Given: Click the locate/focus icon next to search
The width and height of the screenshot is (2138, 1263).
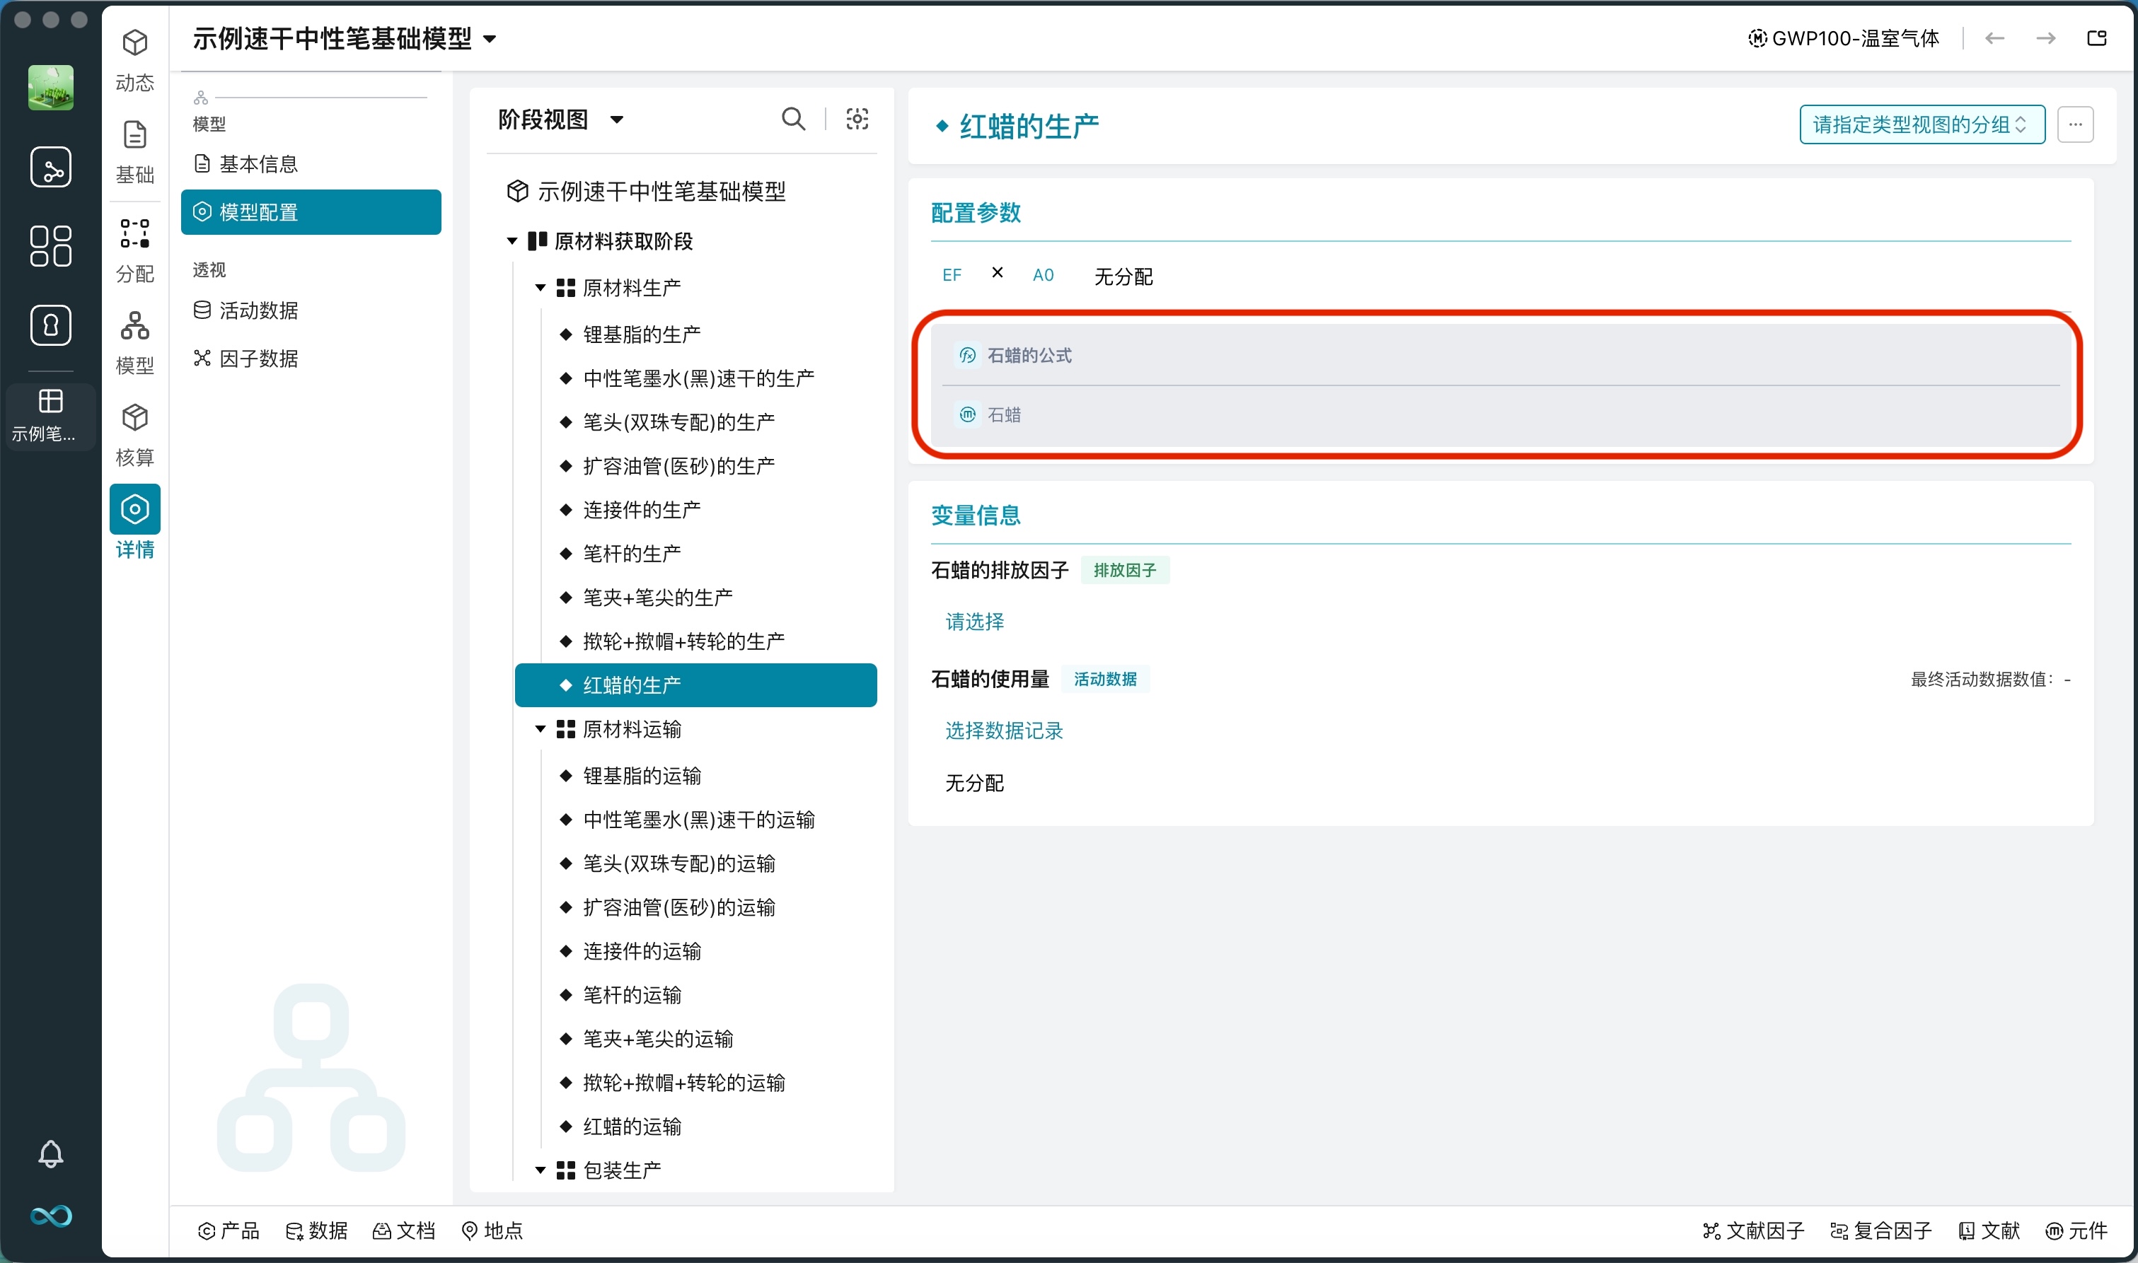Looking at the screenshot, I should (857, 119).
